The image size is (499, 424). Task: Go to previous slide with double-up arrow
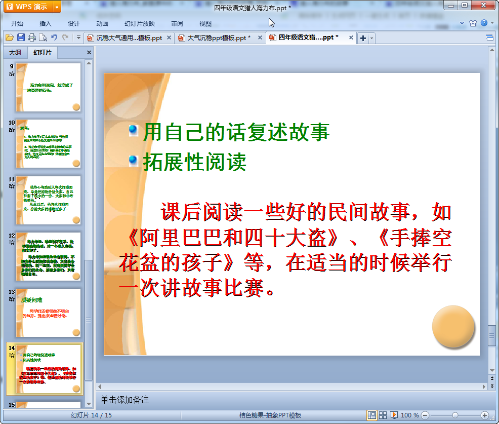[492, 378]
